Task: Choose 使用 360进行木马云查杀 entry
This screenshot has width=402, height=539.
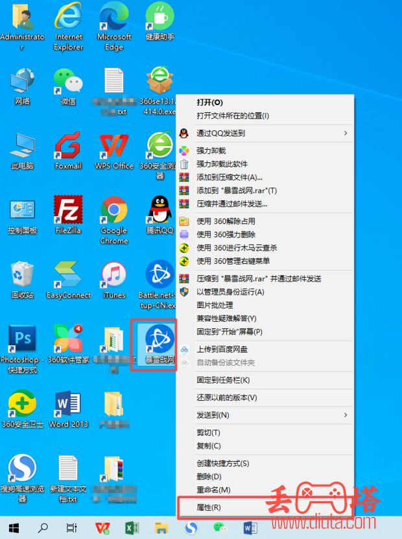Action: pos(265,248)
